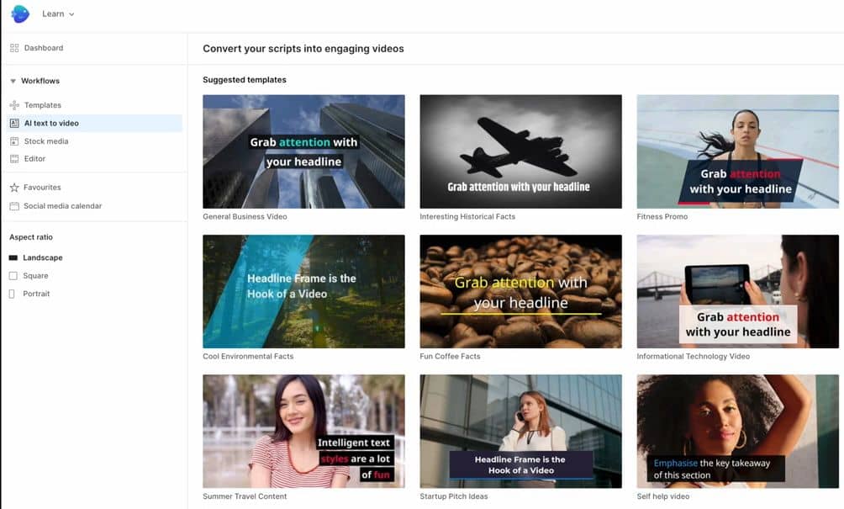Collapse the Workflows section
Viewport: 844px width, 509px height.
(13, 82)
